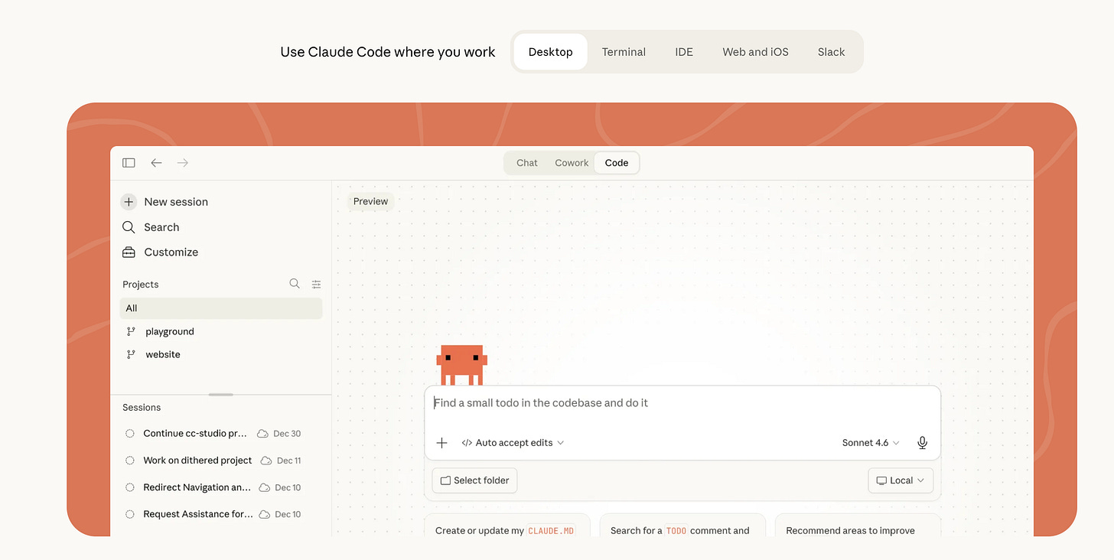Click status circle of Redirect Navigation session
Image resolution: width=1114 pixels, height=560 pixels.
[130, 487]
